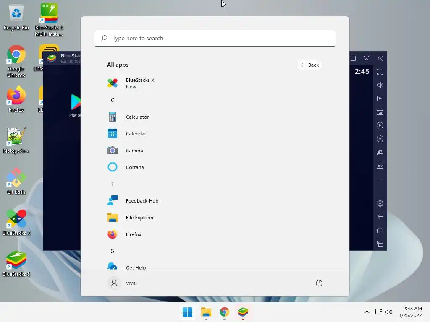The height and width of the screenshot is (322, 430).
Task: Open Google Chrome from the taskbar
Action: point(225,312)
